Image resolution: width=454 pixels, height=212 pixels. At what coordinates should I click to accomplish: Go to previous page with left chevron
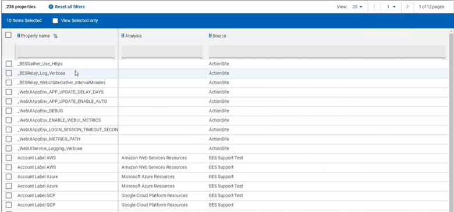(374, 6)
